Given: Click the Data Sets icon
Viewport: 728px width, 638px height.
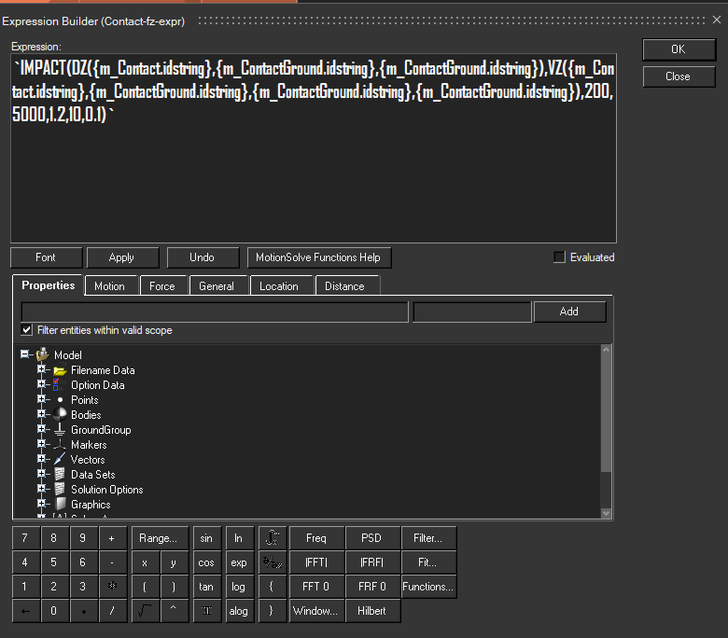Looking at the screenshot, I should click(x=60, y=474).
